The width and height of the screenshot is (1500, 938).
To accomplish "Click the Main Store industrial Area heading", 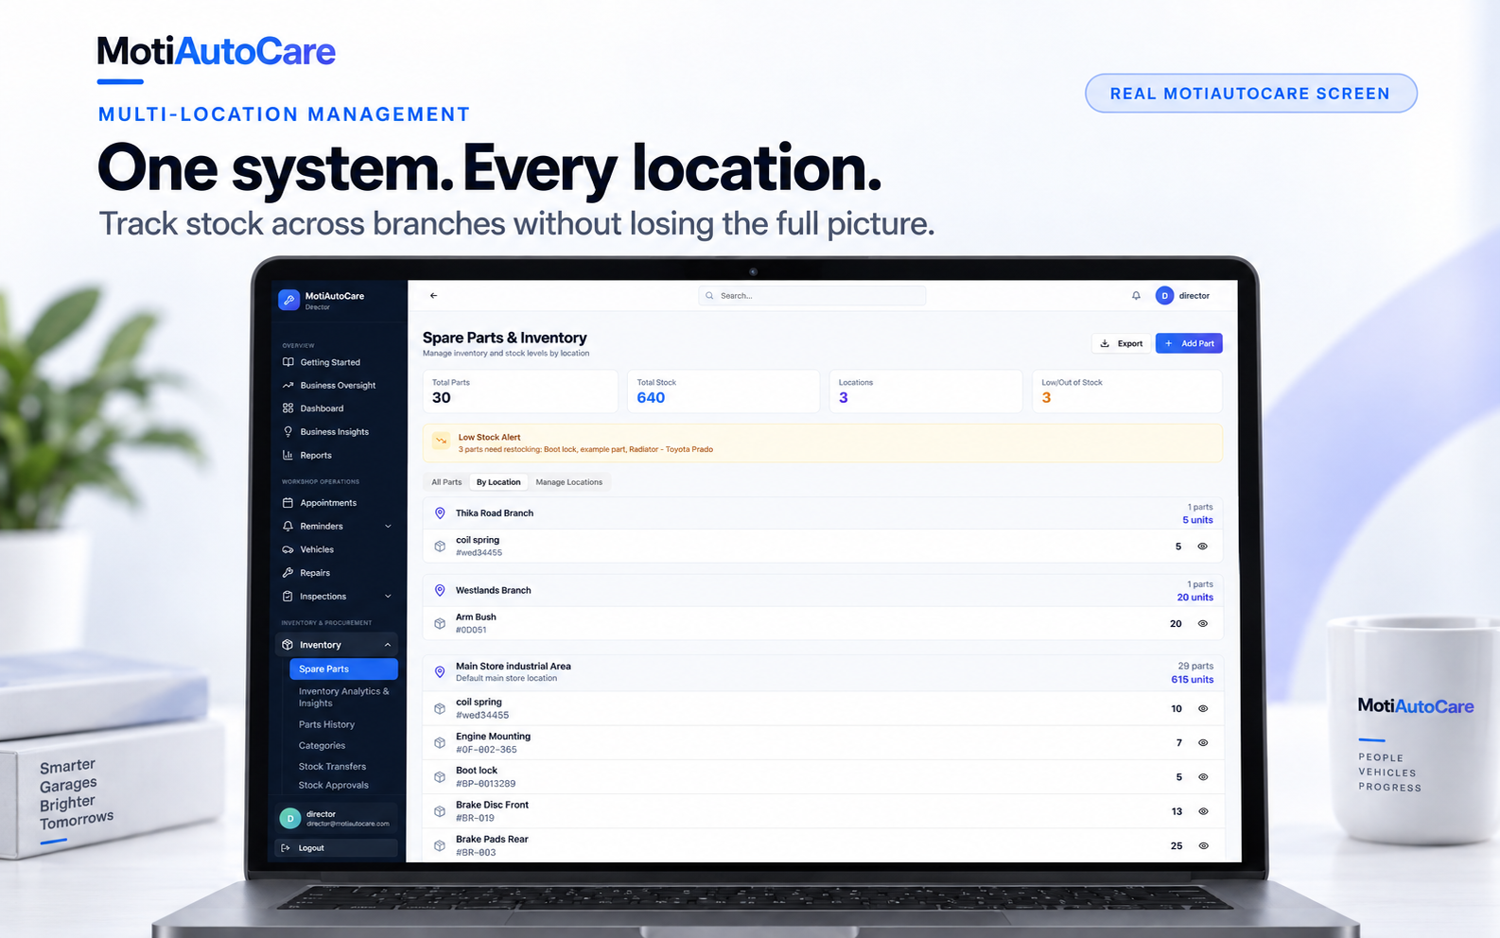I will pyautogui.click(x=513, y=666).
